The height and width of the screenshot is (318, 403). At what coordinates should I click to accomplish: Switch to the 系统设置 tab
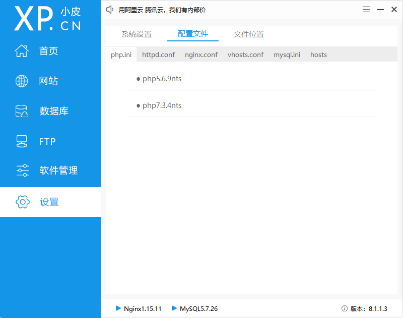click(x=136, y=34)
